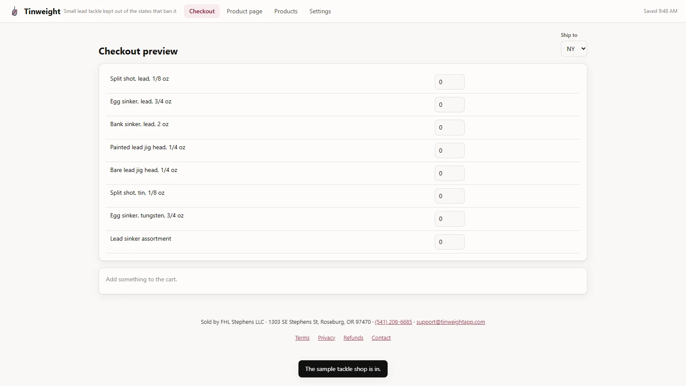Image resolution: width=686 pixels, height=386 pixels.
Task: Focus Lead sinker assortment quantity field
Action: pyautogui.click(x=450, y=242)
